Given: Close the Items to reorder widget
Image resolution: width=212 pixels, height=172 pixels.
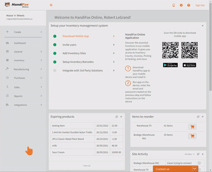Looking at the screenshot, I should pyautogui.click(x=202, y=117).
